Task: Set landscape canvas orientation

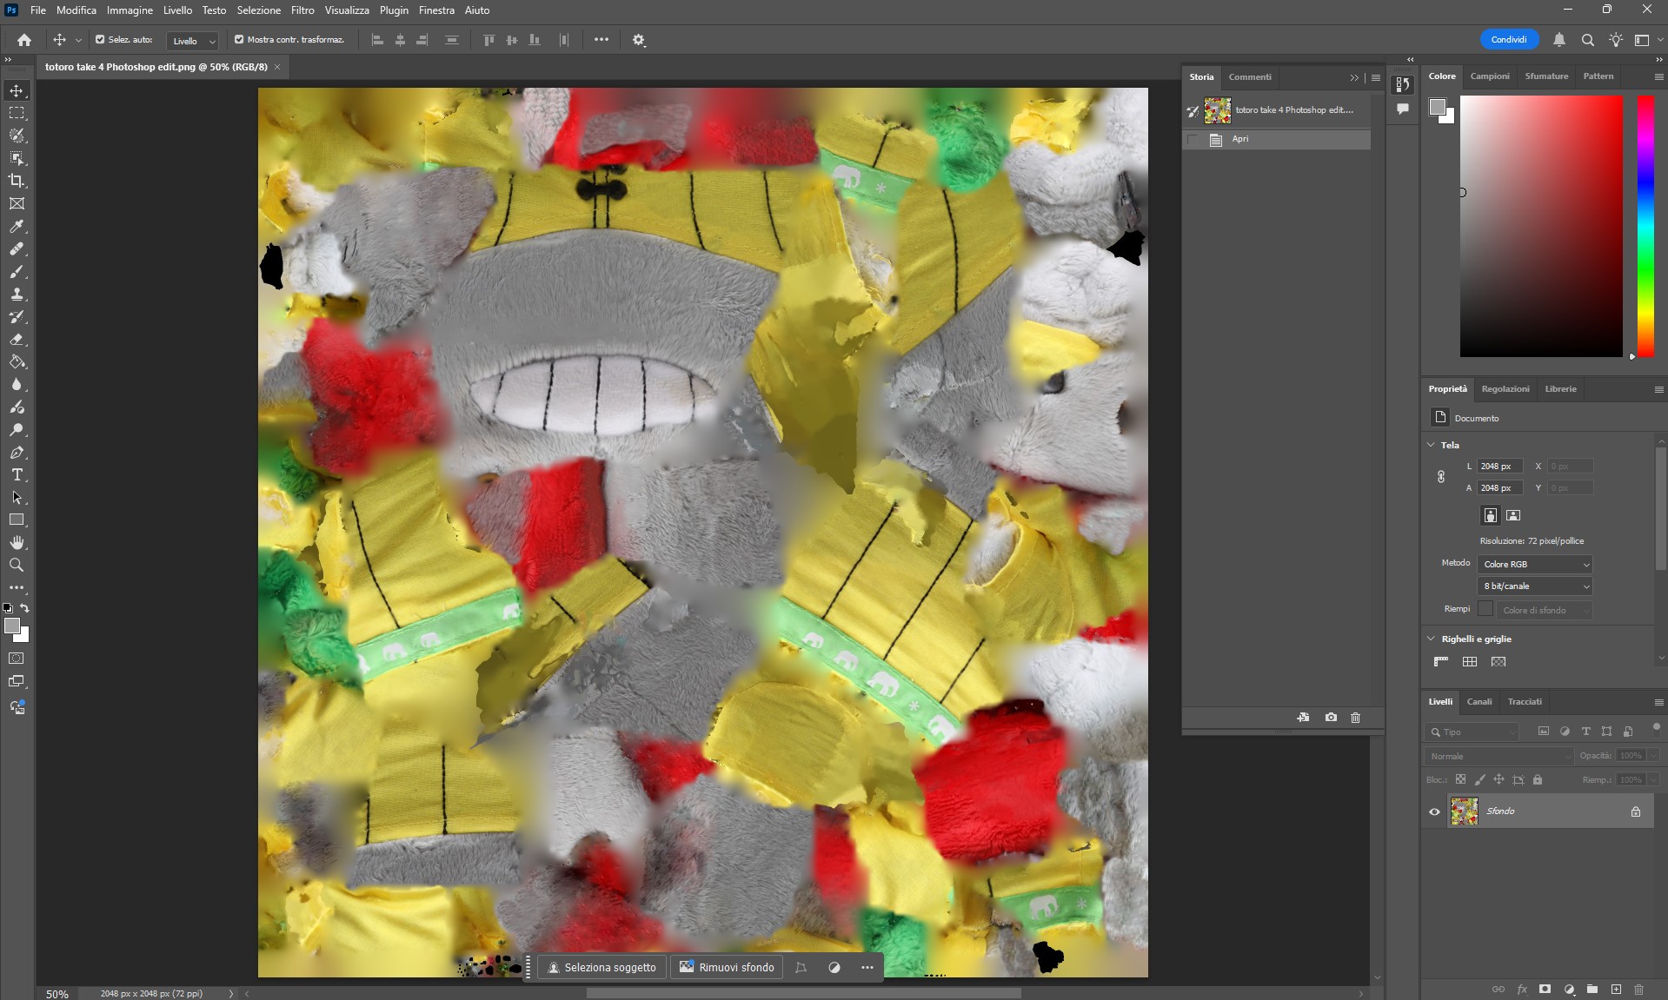Action: coord(1513,515)
